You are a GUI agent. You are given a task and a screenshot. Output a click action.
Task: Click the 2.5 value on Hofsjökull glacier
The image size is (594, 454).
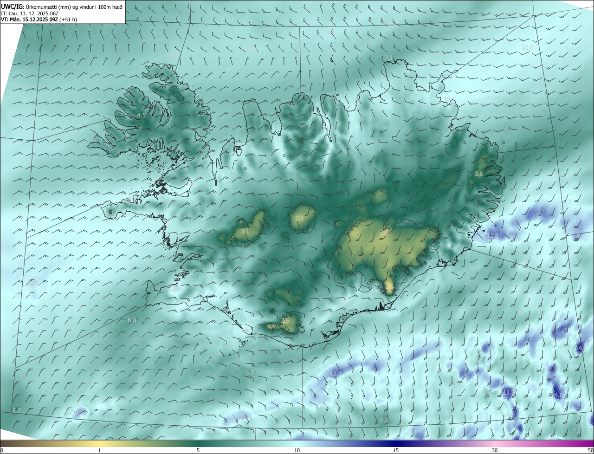[299, 218]
